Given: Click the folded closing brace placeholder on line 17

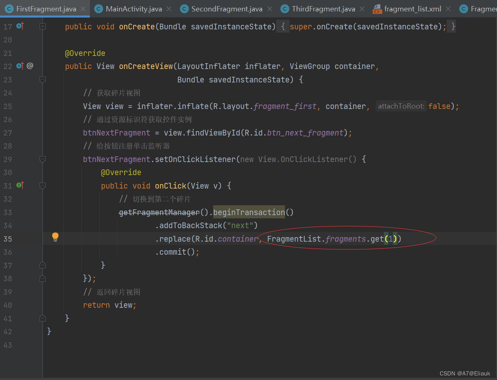Looking at the screenshot, I should (451, 27).
